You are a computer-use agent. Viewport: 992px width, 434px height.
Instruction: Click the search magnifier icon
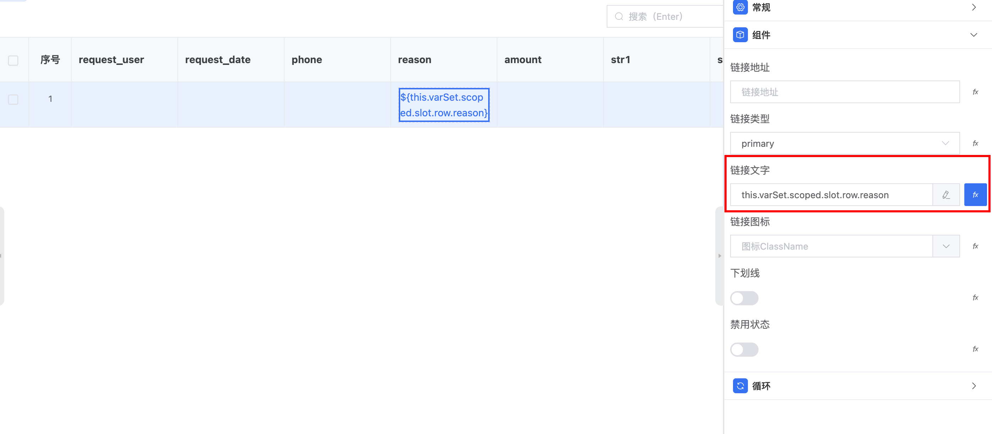(x=618, y=17)
